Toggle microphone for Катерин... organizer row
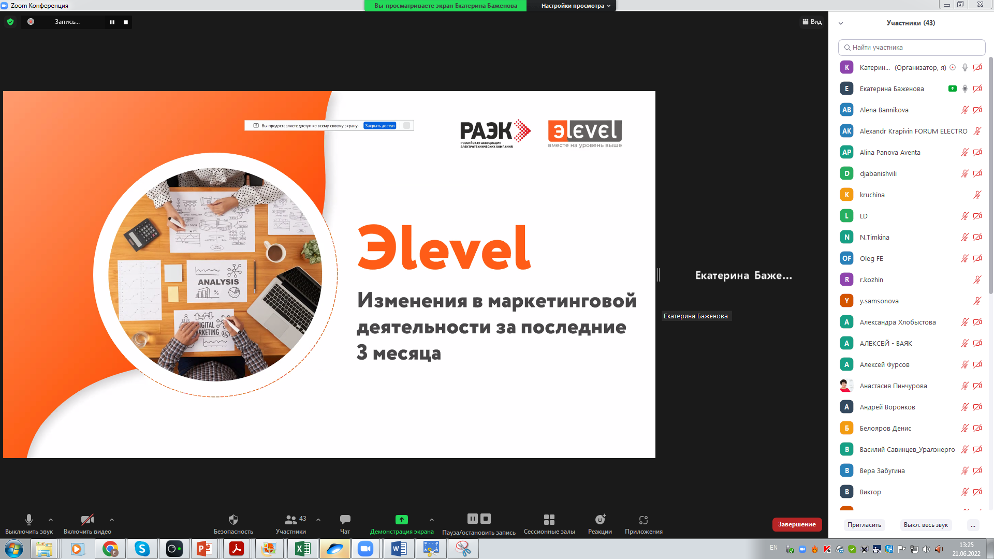 [965, 67]
